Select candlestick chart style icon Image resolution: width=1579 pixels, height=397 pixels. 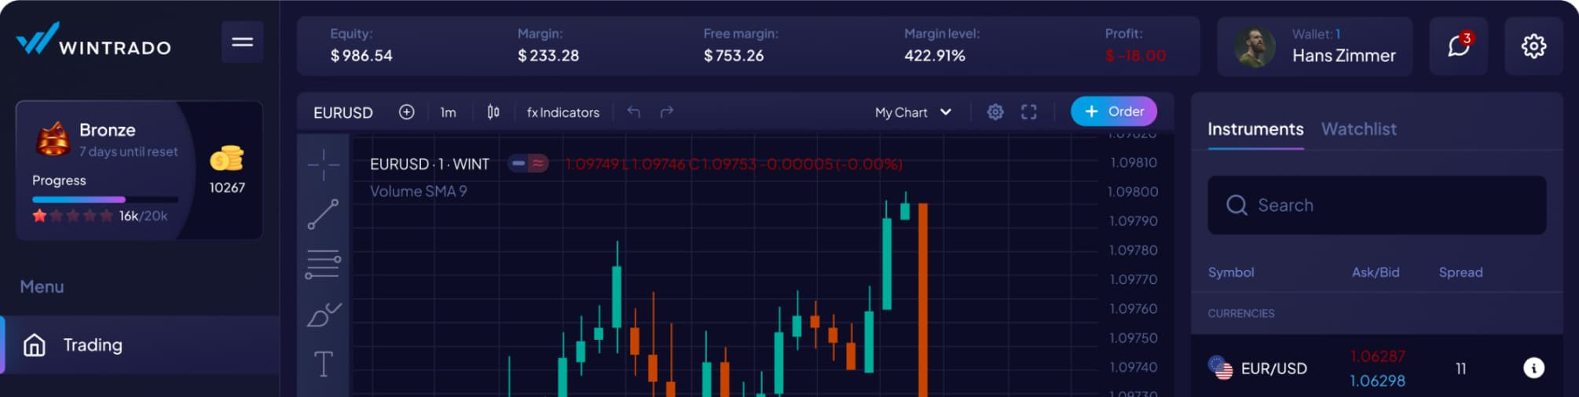pos(493,112)
